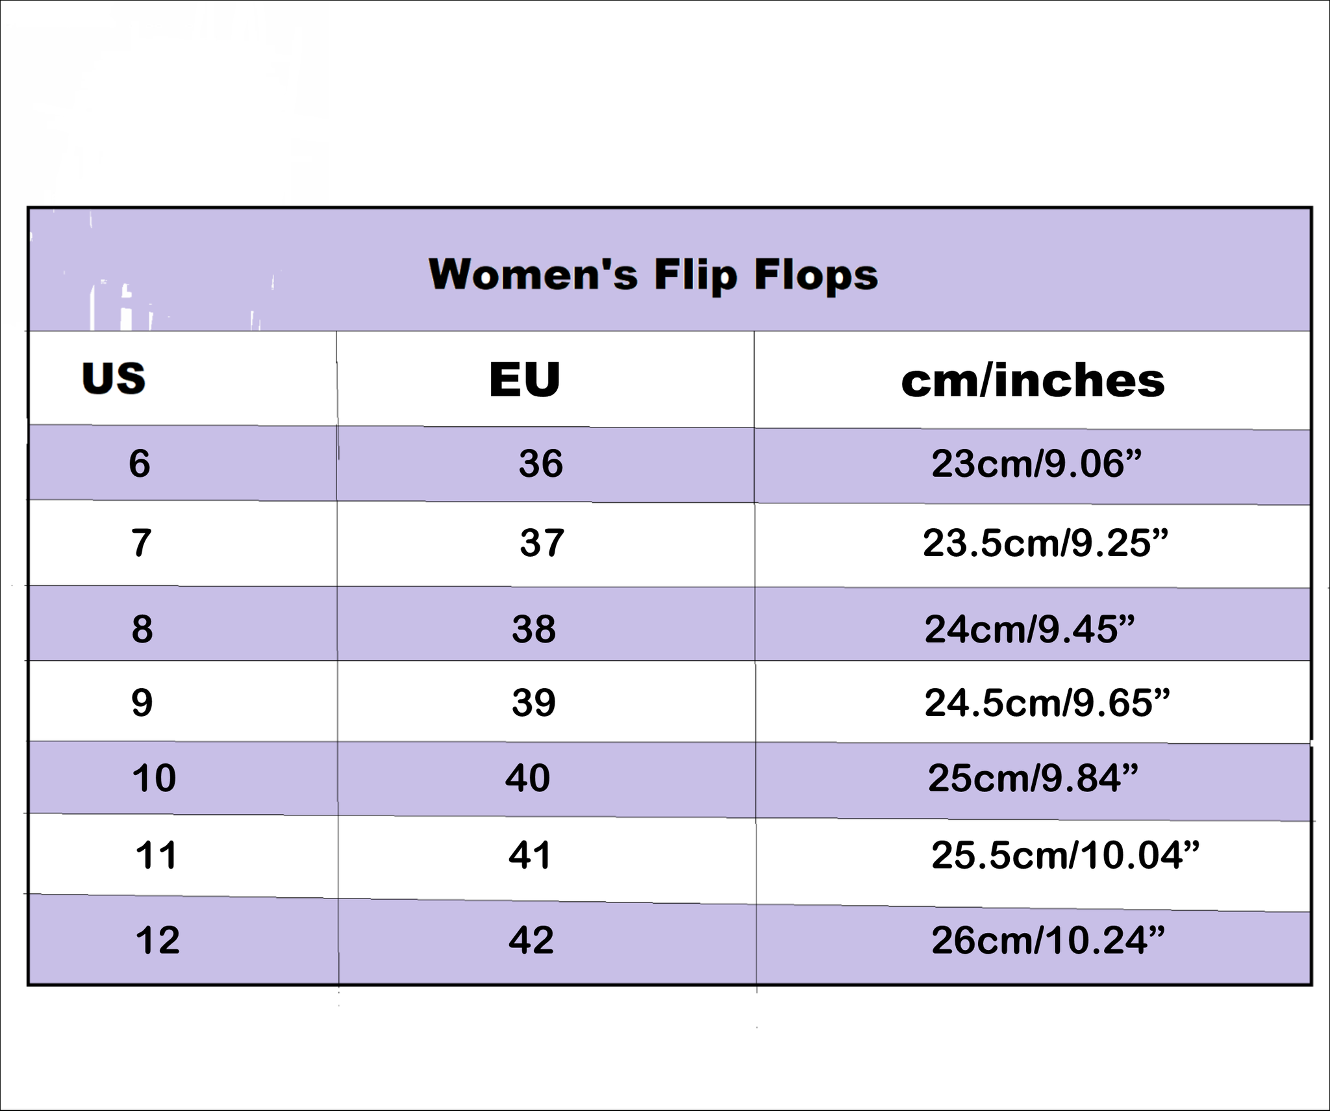Click the 23.5cm/9.25" measurement
The image size is (1330, 1111).
click(1045, 543)
